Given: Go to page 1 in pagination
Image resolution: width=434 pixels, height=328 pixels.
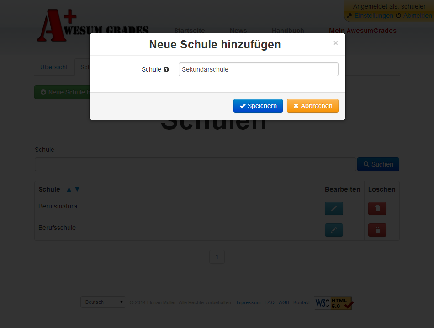Looking at the screenshot, I should click(x=217, y=257).
